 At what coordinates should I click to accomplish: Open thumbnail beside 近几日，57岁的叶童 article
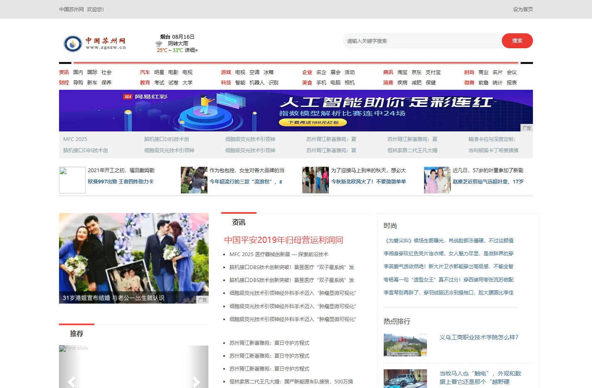(x=437, y=180)
